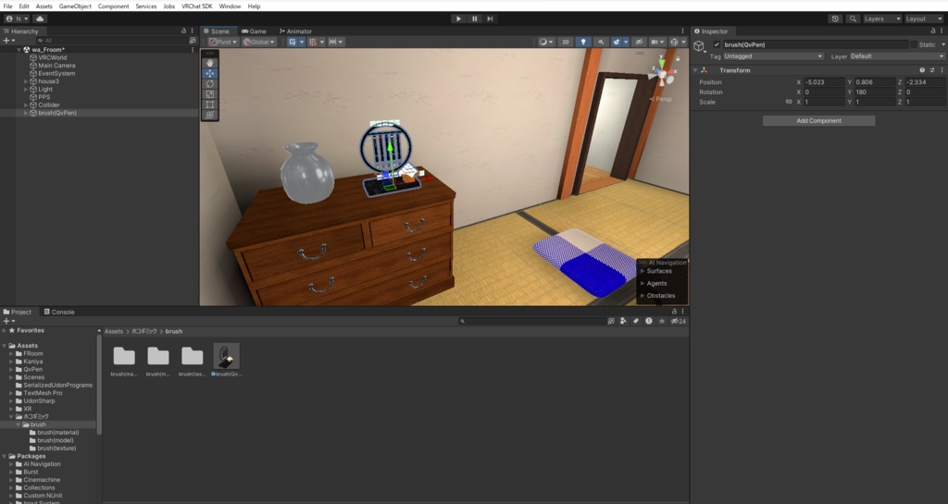Collapse the Transform component
This screenshot has height=504, width=948.
click(695, 70)
